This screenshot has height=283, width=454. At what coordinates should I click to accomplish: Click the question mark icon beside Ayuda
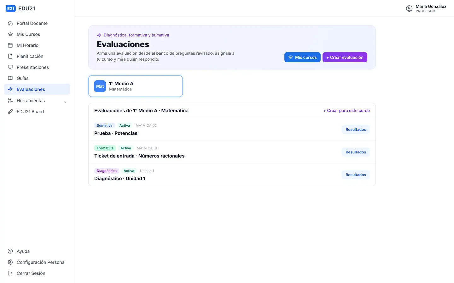coord(10,251)
